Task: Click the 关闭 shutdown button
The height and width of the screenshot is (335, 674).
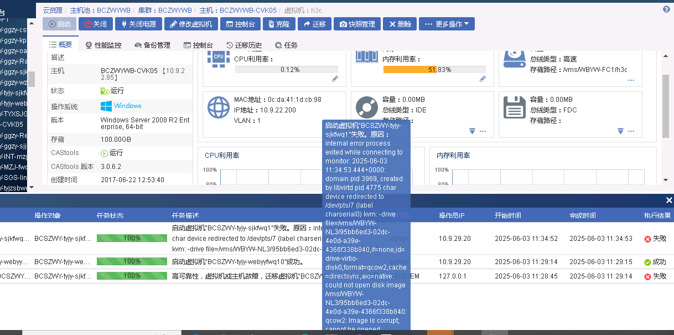Action: click(x=96, y=24)
